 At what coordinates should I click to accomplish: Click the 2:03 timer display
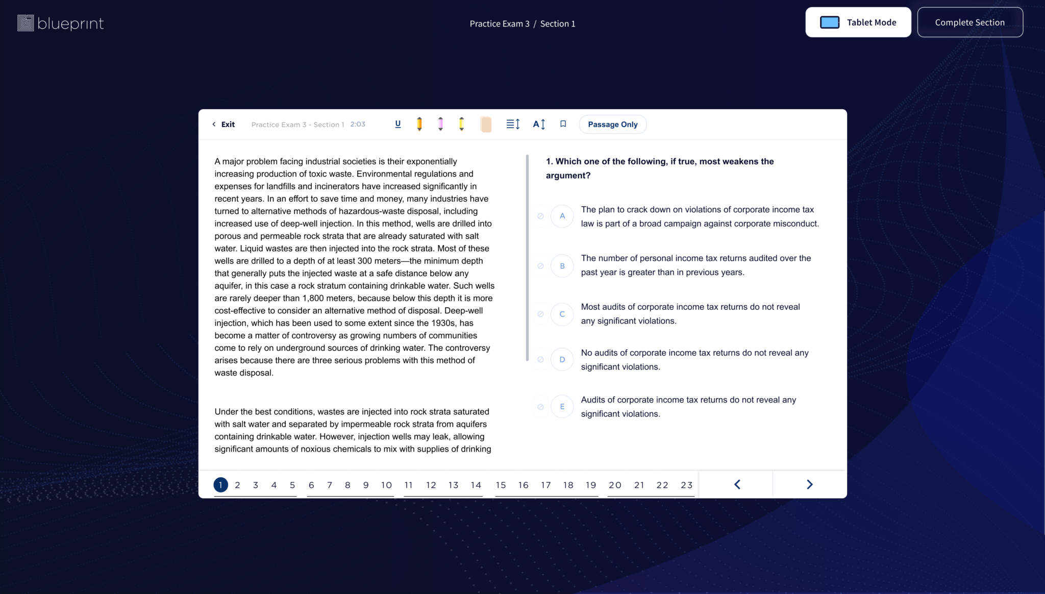point(358,124)
